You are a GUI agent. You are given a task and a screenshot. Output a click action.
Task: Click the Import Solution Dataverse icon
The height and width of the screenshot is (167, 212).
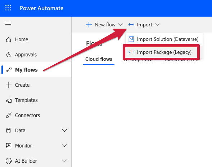coord(131,39)
